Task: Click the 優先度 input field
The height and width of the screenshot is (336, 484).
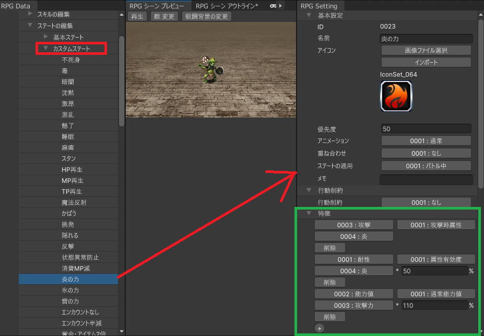Action: pos(426,129)
